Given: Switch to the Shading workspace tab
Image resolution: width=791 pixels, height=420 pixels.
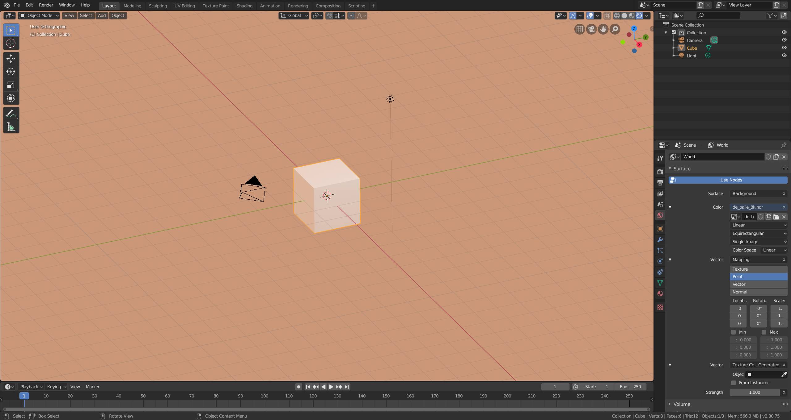Looking at the screenshot, I should 244,6.
